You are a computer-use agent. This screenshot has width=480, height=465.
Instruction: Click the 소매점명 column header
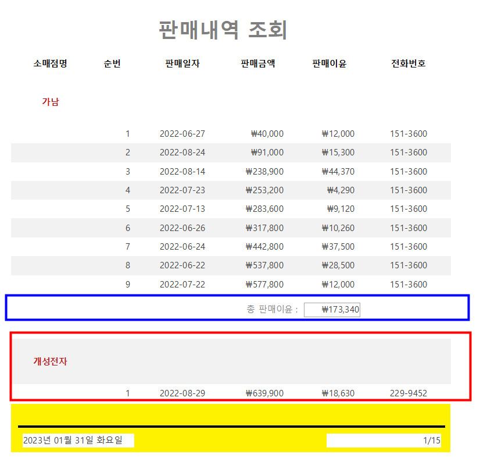pos(51,64)
